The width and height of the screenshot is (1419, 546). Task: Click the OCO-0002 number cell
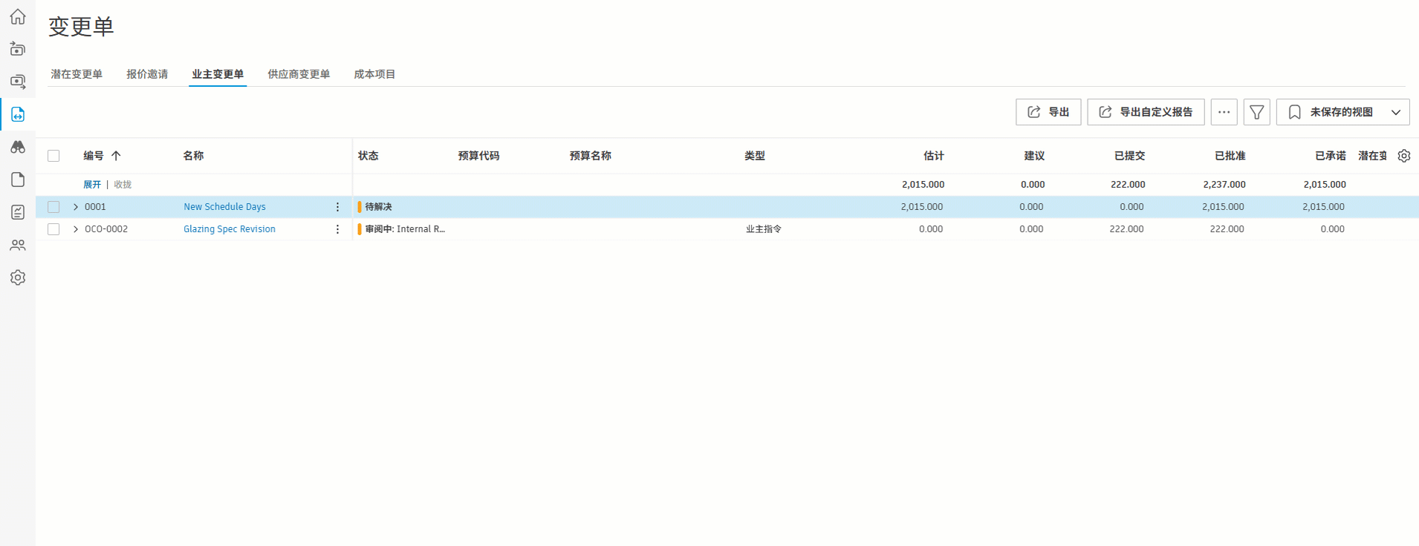point(106,229)
